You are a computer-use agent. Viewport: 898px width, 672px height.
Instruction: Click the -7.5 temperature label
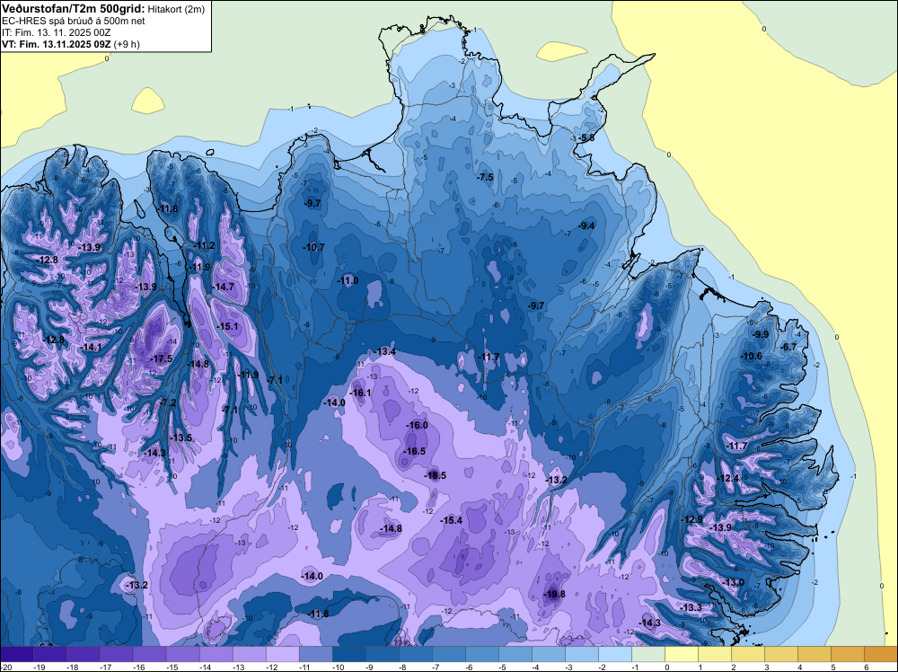click(485, 178)
